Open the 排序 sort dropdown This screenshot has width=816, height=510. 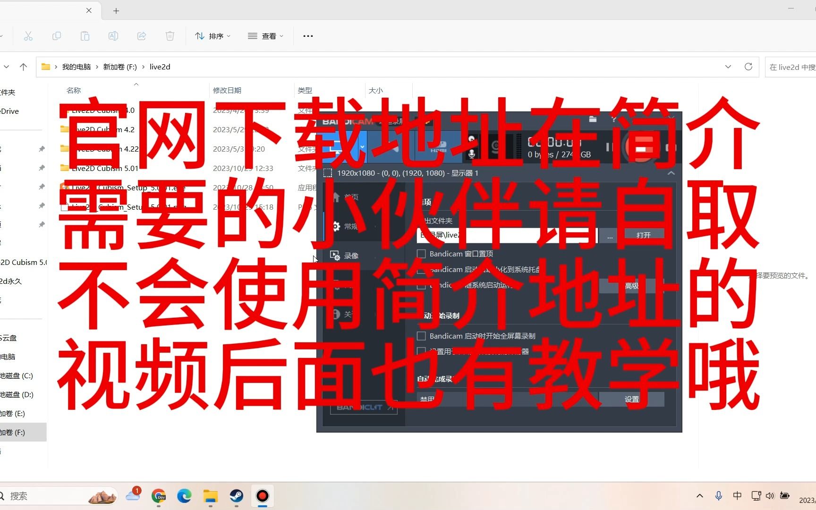213,36
